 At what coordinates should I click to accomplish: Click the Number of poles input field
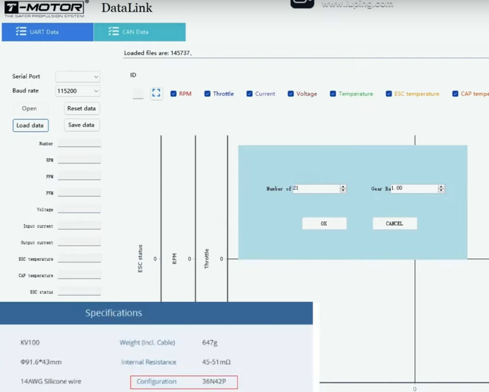point(316,189)
